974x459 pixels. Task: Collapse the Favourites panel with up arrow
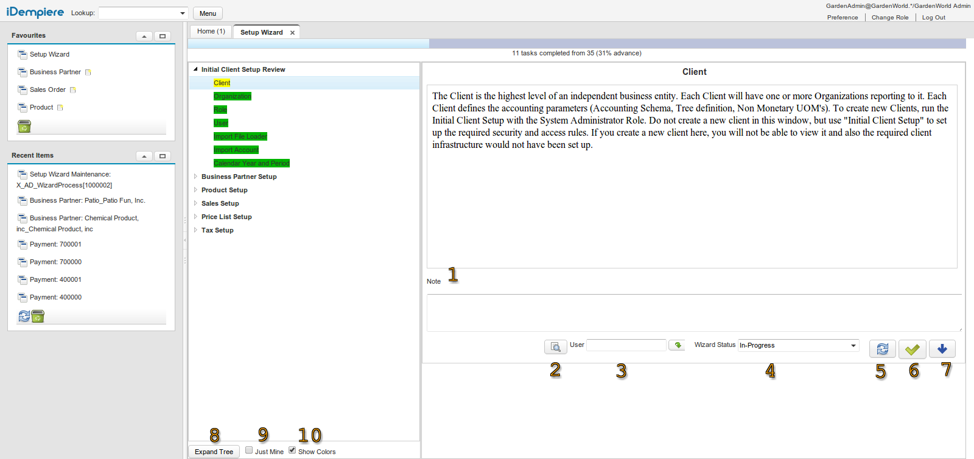144,36
